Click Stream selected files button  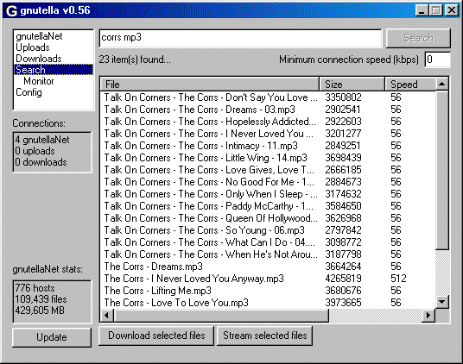pyautogui.click(x=264, y=336)
